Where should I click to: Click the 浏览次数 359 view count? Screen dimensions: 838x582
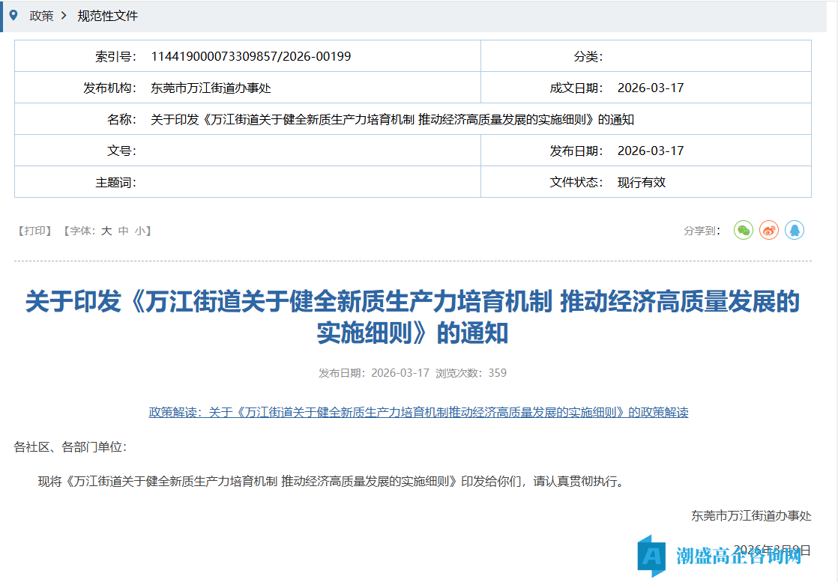pyautogui.click(x=471, y=373)
